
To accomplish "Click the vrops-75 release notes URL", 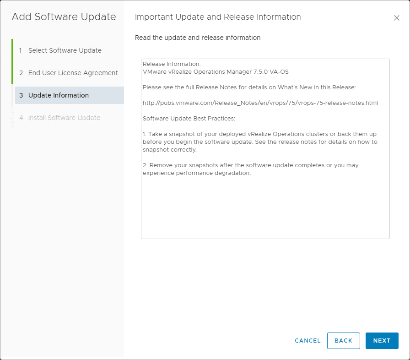I will (x=260, y=103).
